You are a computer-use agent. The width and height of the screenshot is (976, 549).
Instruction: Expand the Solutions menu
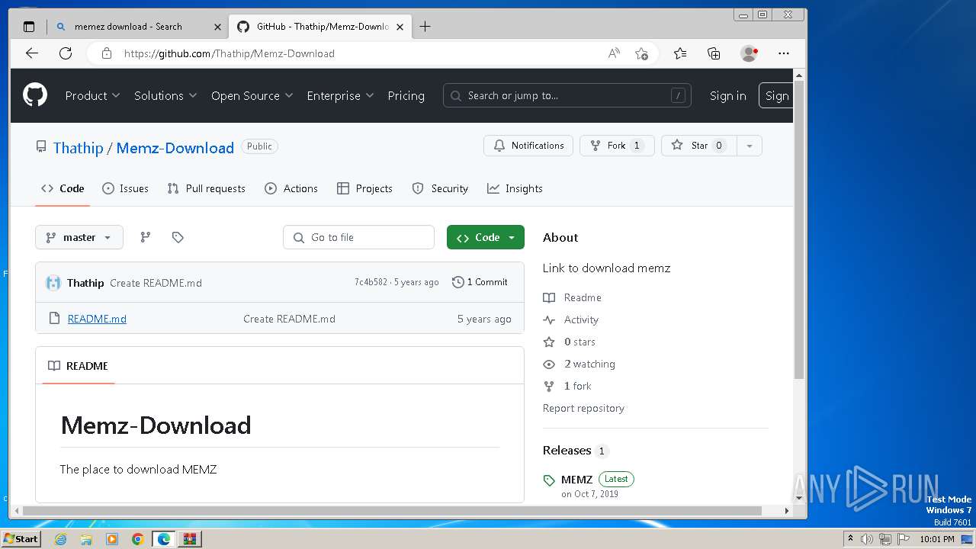pos(165,95)
